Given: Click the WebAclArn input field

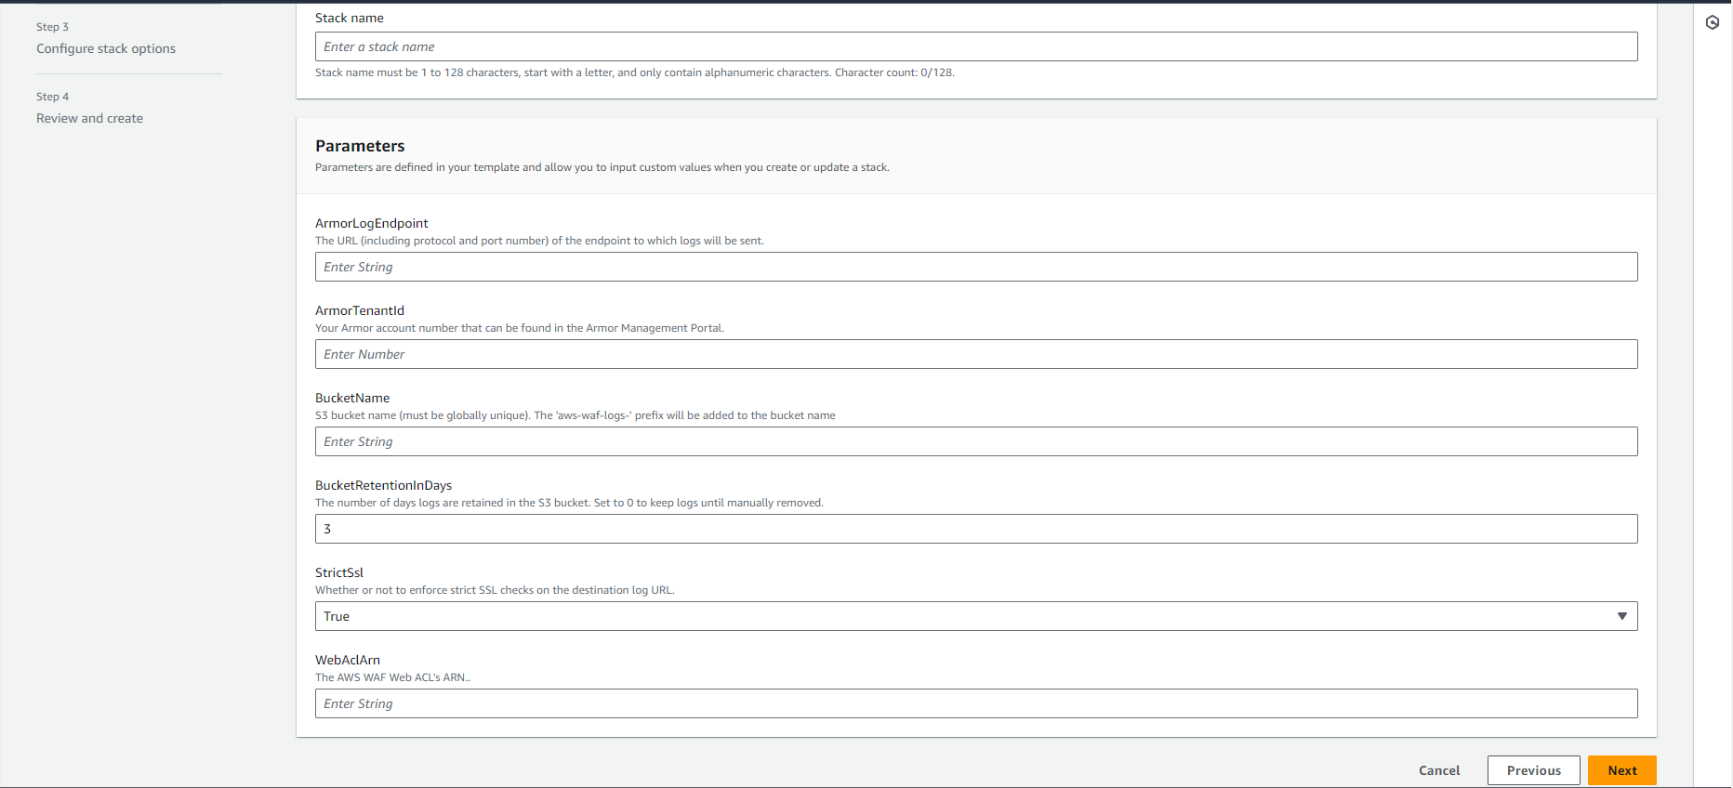Looking at the screenshot, I should pyautogui.click(x=975, y=703).
